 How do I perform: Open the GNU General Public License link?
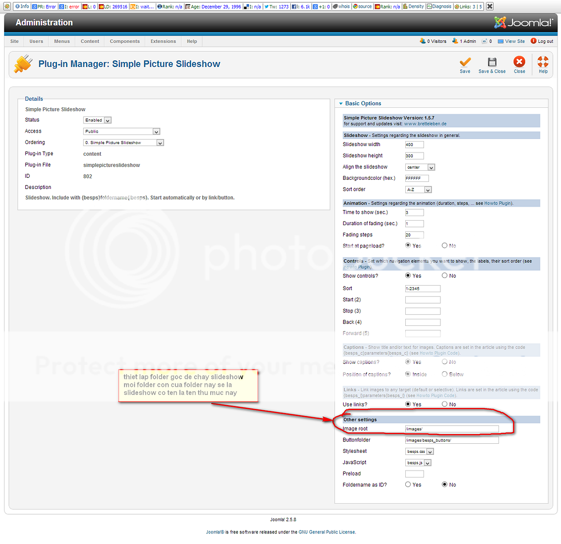pos(327,532)
